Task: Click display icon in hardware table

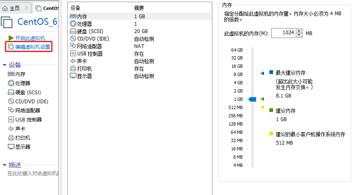Action: click(x=73, y=76)
